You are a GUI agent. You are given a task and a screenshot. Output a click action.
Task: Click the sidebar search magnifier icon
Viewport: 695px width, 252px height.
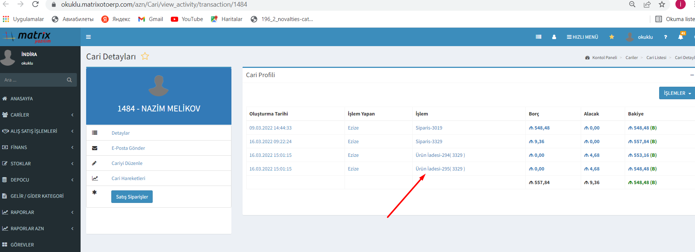[69, 80]
